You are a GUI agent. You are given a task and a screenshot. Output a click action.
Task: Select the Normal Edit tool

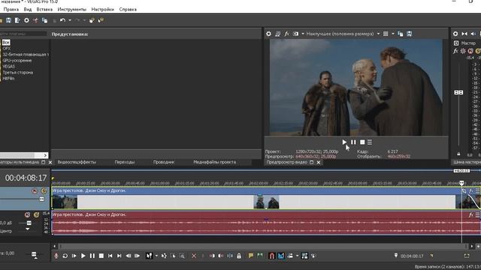[149, 256]
